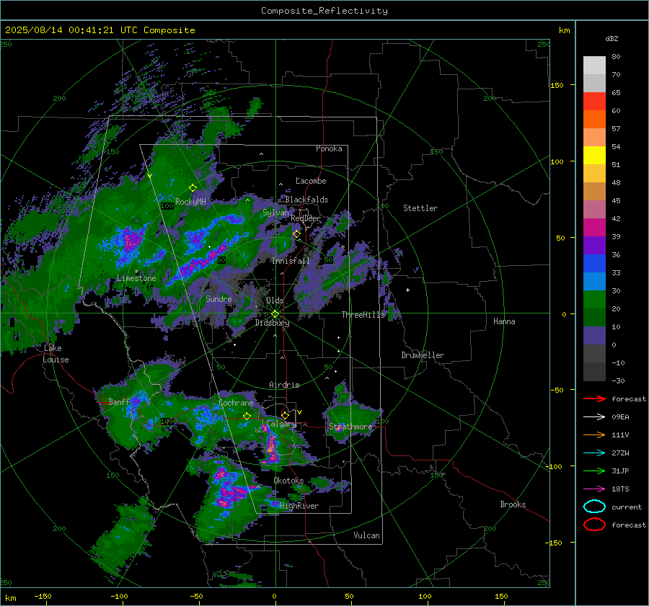Click the RedDeer city label
649x606 pixels.
[x=306, y=218]
